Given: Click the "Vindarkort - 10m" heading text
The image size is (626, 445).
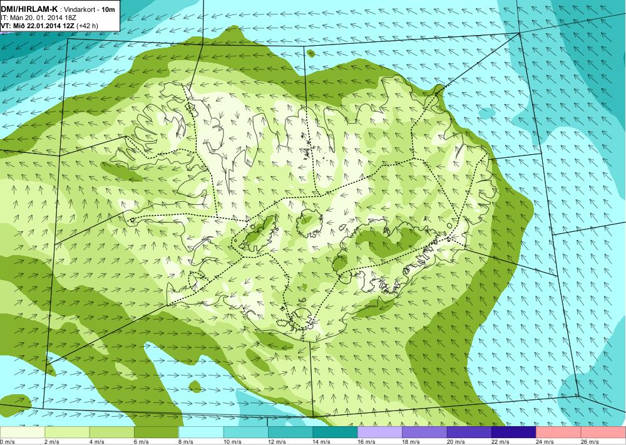Looking at the screenshot, I should (x=90, y=11).
